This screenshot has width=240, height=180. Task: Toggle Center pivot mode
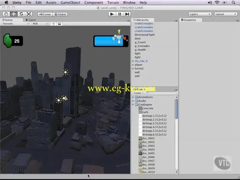pyautogui.click(x=45, y=15)
